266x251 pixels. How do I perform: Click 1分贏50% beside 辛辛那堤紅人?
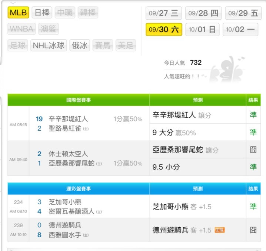[x=128, y=119]
